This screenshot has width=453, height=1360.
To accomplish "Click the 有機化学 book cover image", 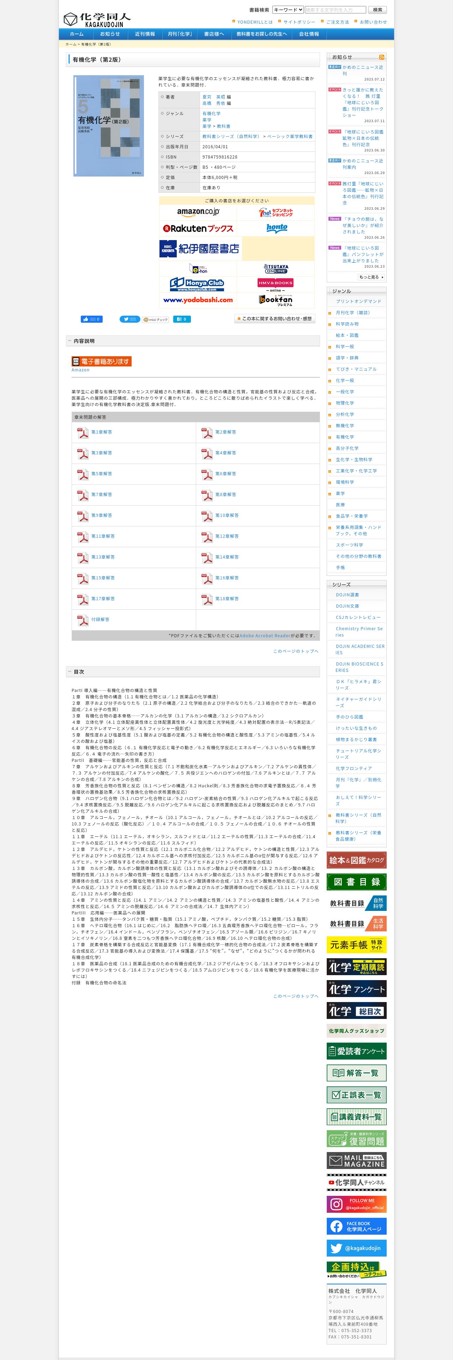I will [109, 126].
